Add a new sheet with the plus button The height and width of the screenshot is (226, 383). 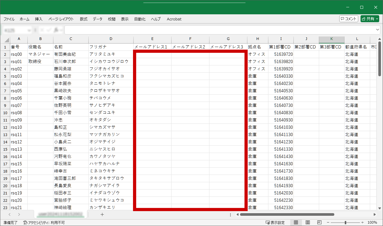coord(102,214)
